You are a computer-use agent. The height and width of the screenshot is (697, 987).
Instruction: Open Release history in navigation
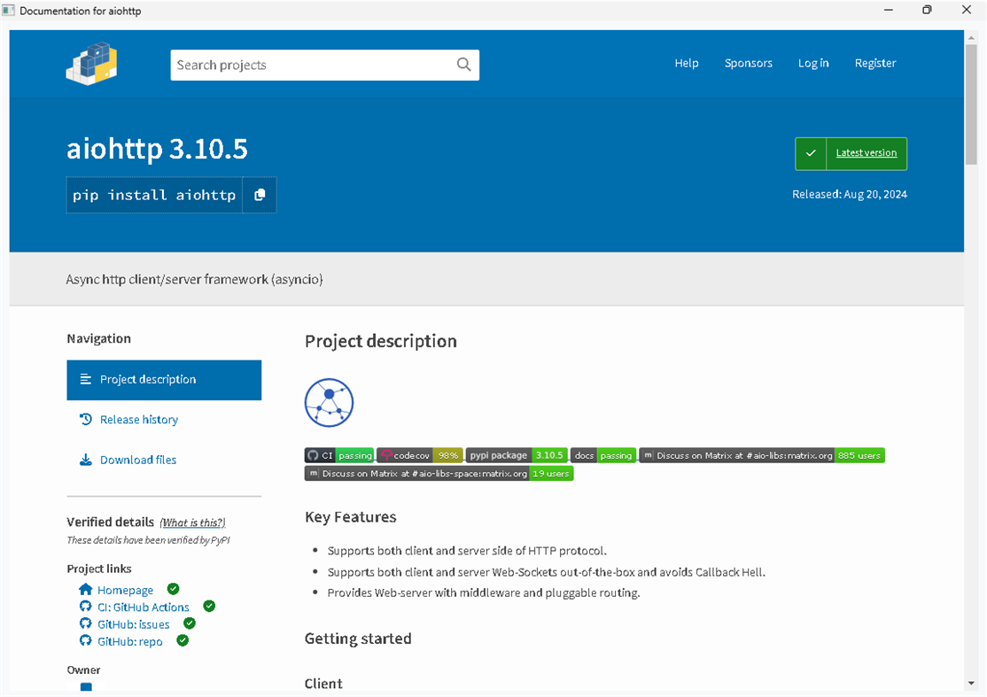coord(138,420)
